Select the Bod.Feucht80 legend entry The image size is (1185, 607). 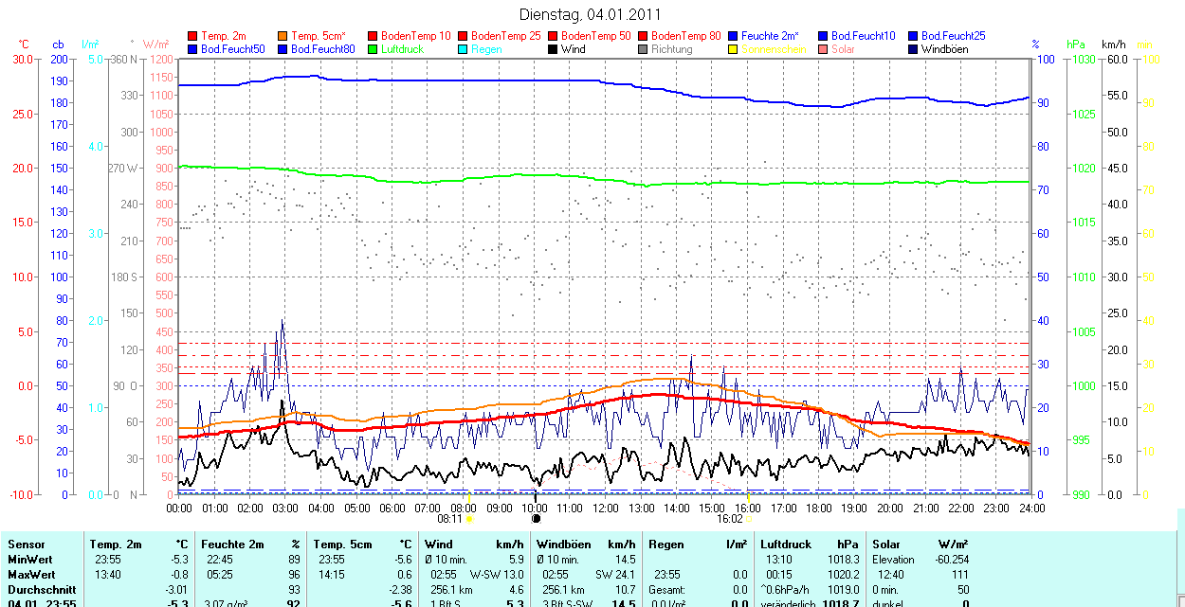[322, 49]
